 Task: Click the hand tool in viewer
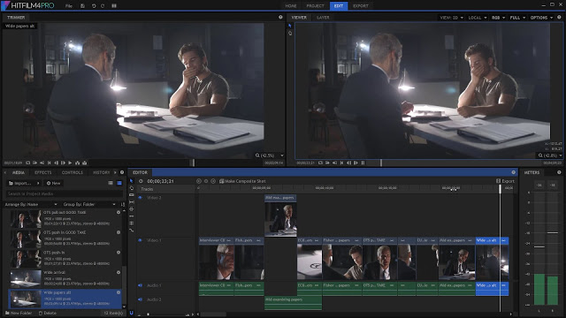(290, 34)
